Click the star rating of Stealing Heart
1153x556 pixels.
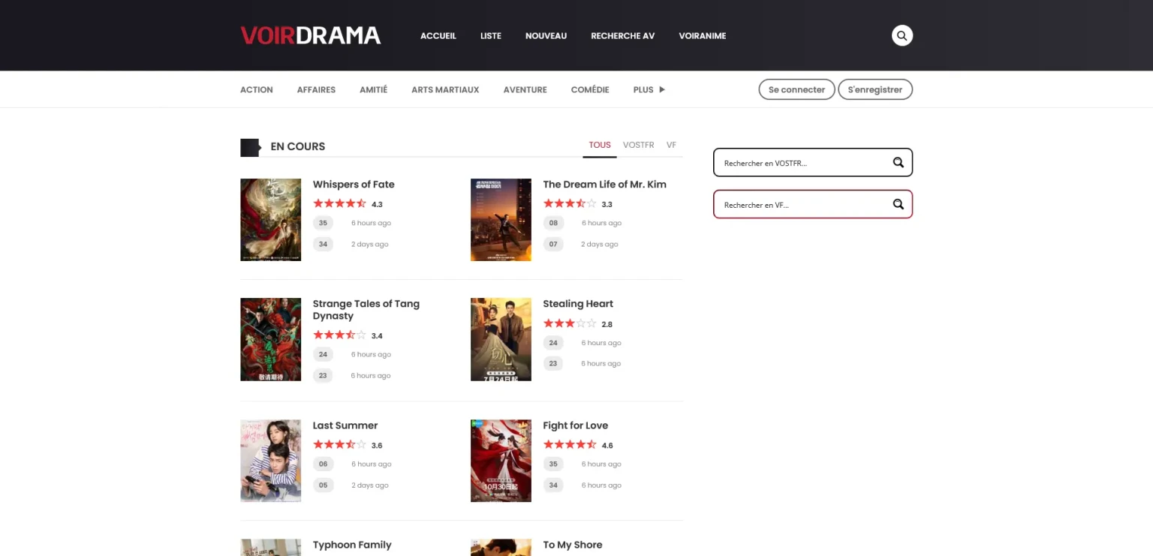point(570,323)
